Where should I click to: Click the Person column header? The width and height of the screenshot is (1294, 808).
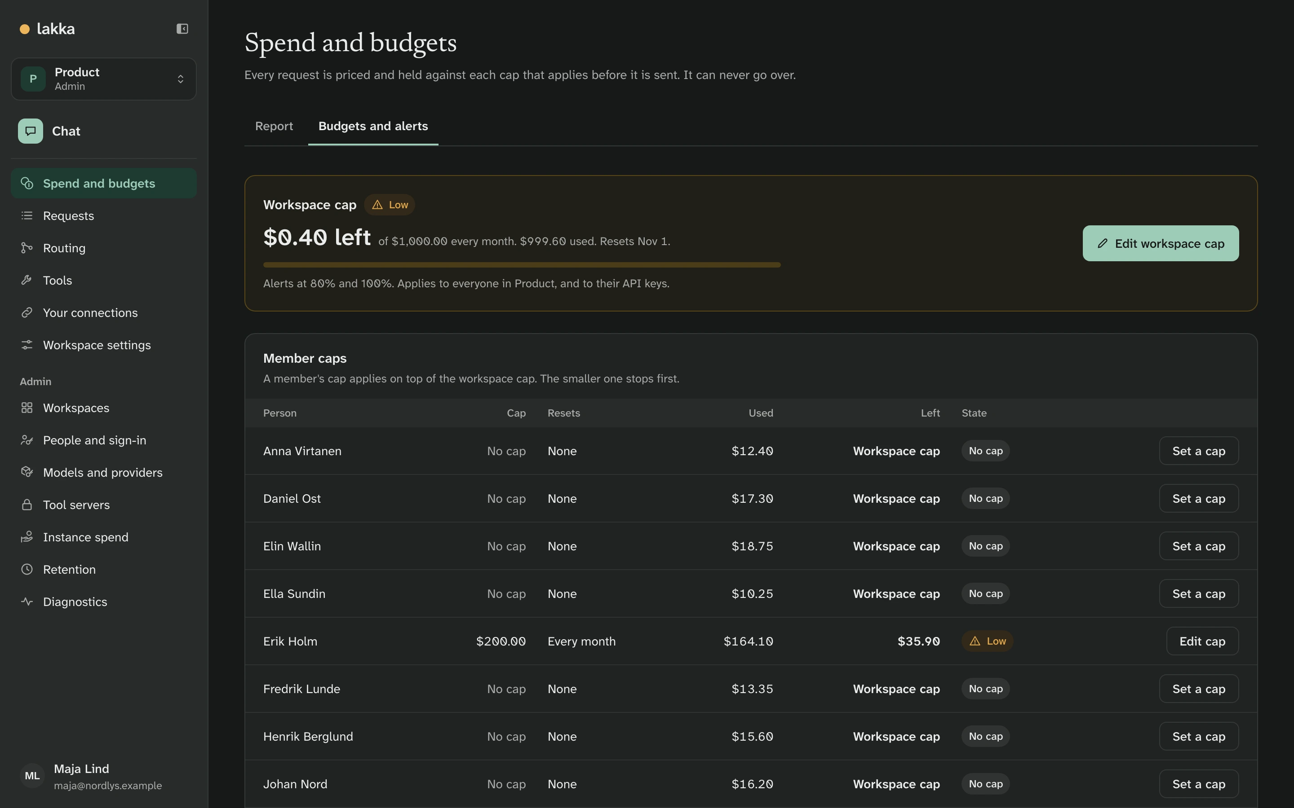(x=279, y=413)
